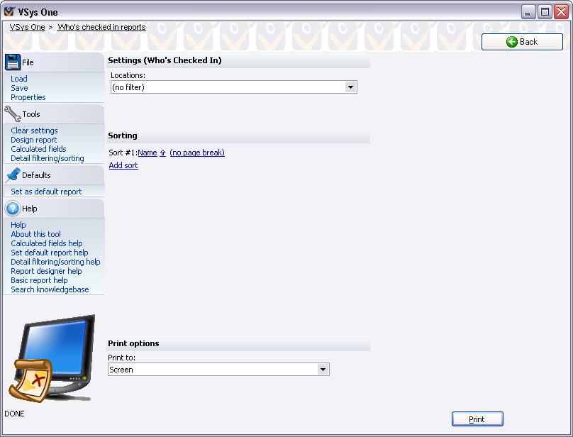Click the Sorting heading

tap(123, 135)
